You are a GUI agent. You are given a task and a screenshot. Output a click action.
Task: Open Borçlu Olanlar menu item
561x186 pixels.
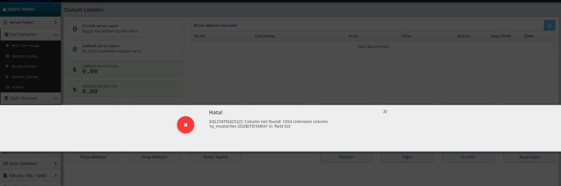pos(24,66)
